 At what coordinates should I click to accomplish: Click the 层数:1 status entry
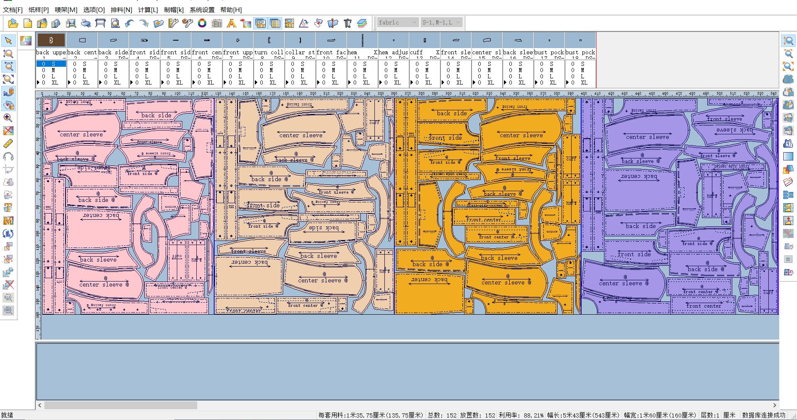[x=710, y=415]
